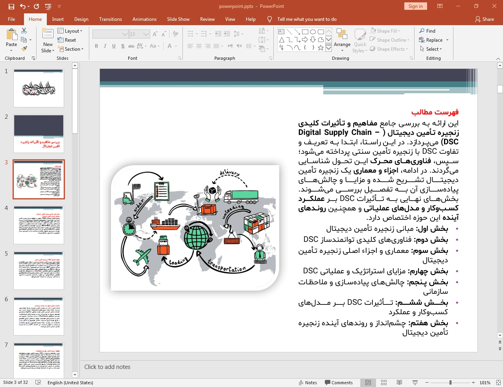Switch to the Animations tab
The image size is (503, 387).
point(144,19)
